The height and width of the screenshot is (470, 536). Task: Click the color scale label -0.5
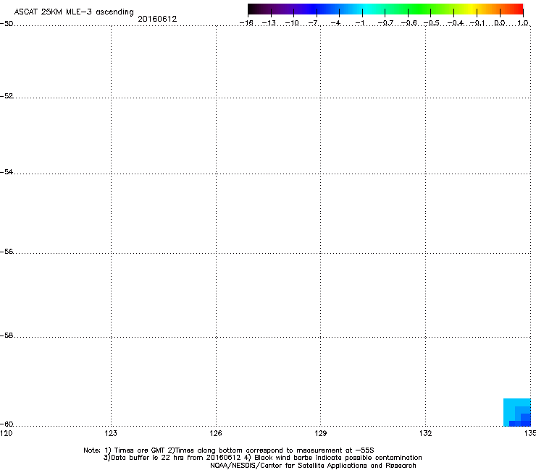pos(432,23)
